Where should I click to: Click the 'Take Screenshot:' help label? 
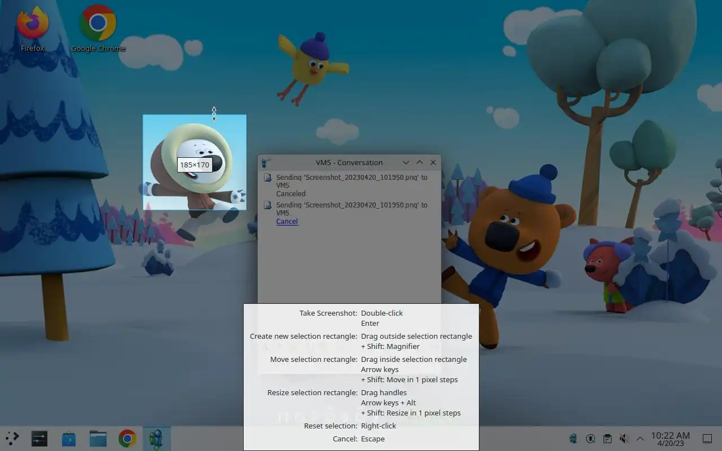coord(328,313)
